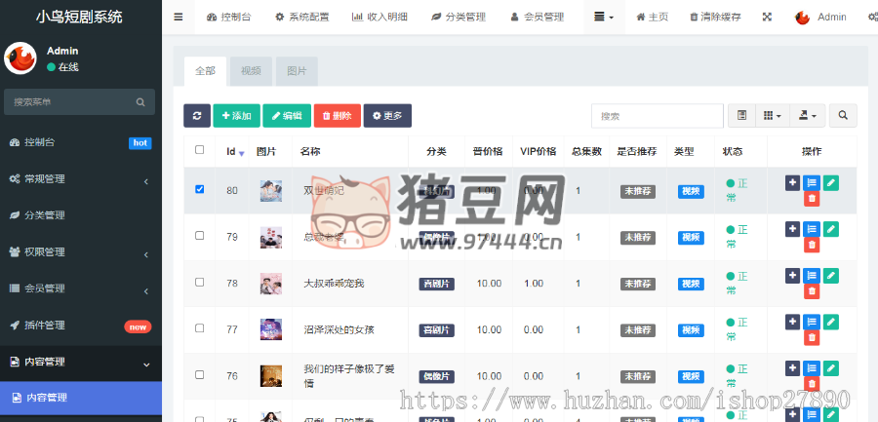Uncheck the checkbox for row 80
Viewport: 878px width, 422px height.
200,189
